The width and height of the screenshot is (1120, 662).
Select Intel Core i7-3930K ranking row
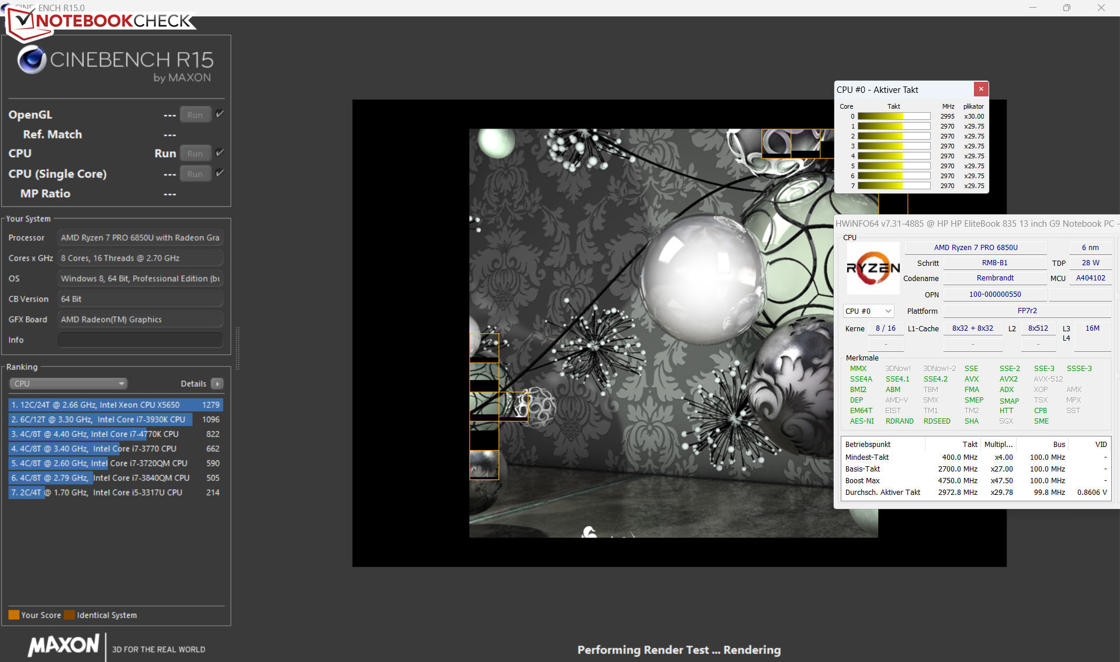pos(116,419)
